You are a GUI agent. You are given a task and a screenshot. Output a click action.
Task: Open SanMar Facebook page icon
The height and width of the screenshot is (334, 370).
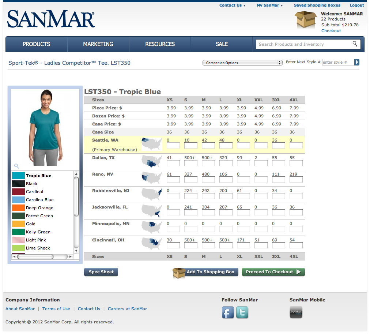click(228, 312)
